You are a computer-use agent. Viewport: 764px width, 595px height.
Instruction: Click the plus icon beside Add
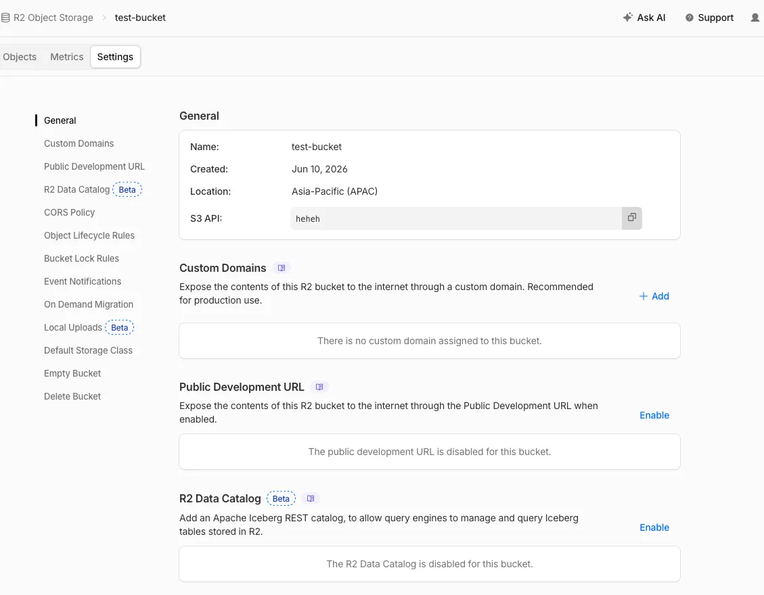coord(643,296)
